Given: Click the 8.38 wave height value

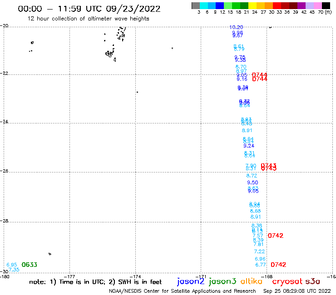Looking at the screenshot, I should pos(257,226).
